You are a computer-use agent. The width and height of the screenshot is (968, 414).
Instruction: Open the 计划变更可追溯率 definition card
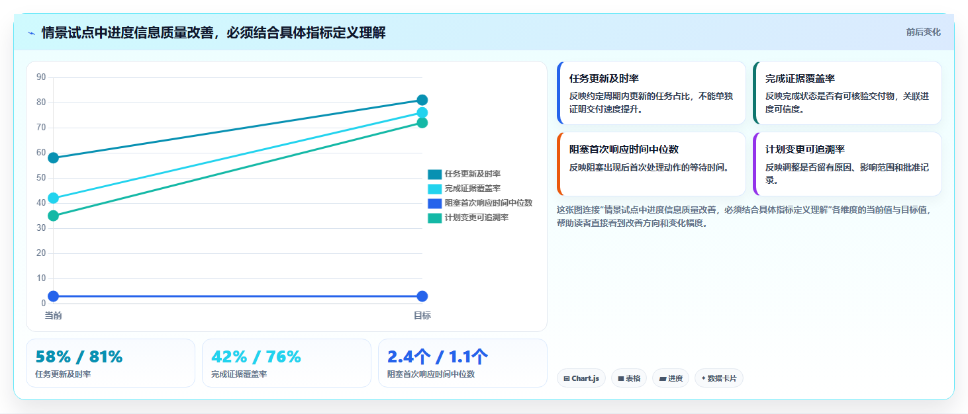click(847, 164)
